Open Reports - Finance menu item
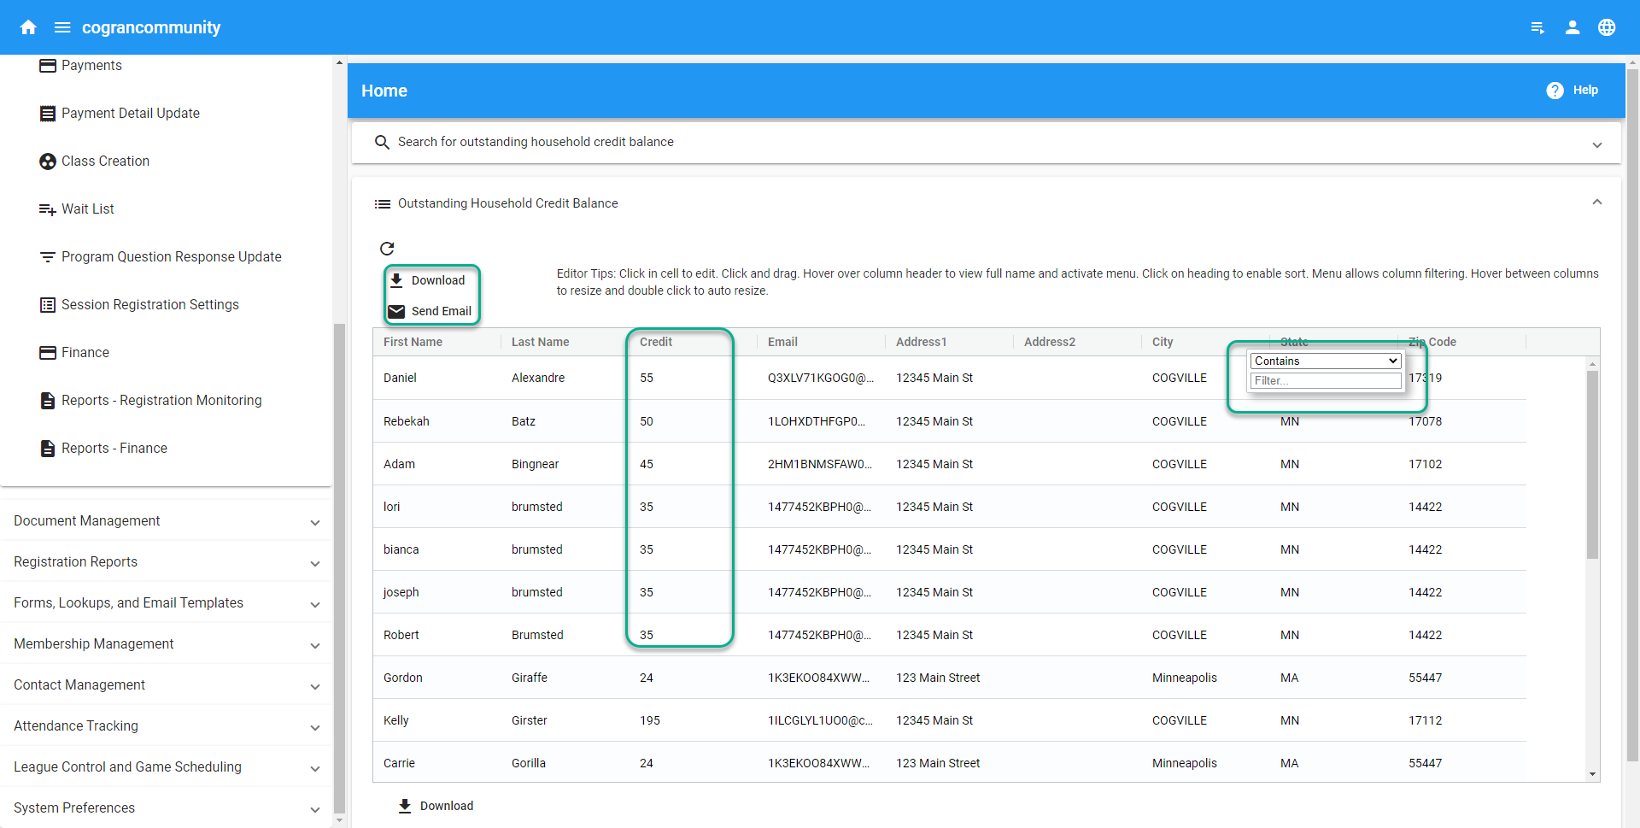1640x828 pixels. coord(114,449)
